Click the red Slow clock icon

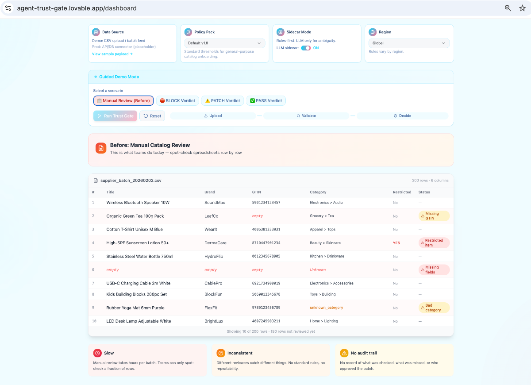pos(97,353)
